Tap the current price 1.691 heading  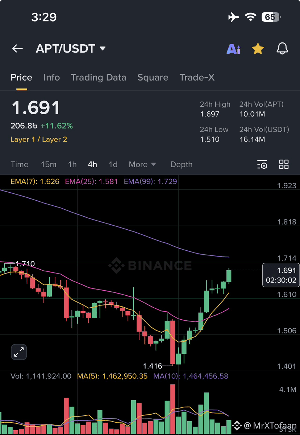(36, 108)
